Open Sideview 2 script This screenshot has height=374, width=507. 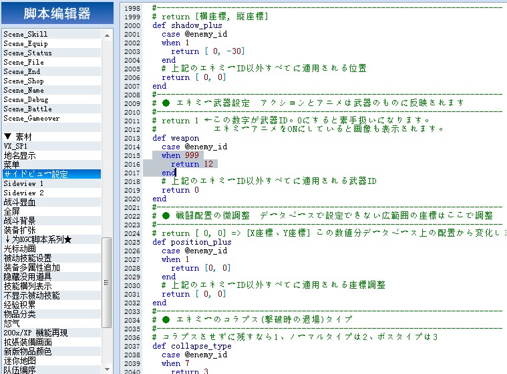click(52, 193)
